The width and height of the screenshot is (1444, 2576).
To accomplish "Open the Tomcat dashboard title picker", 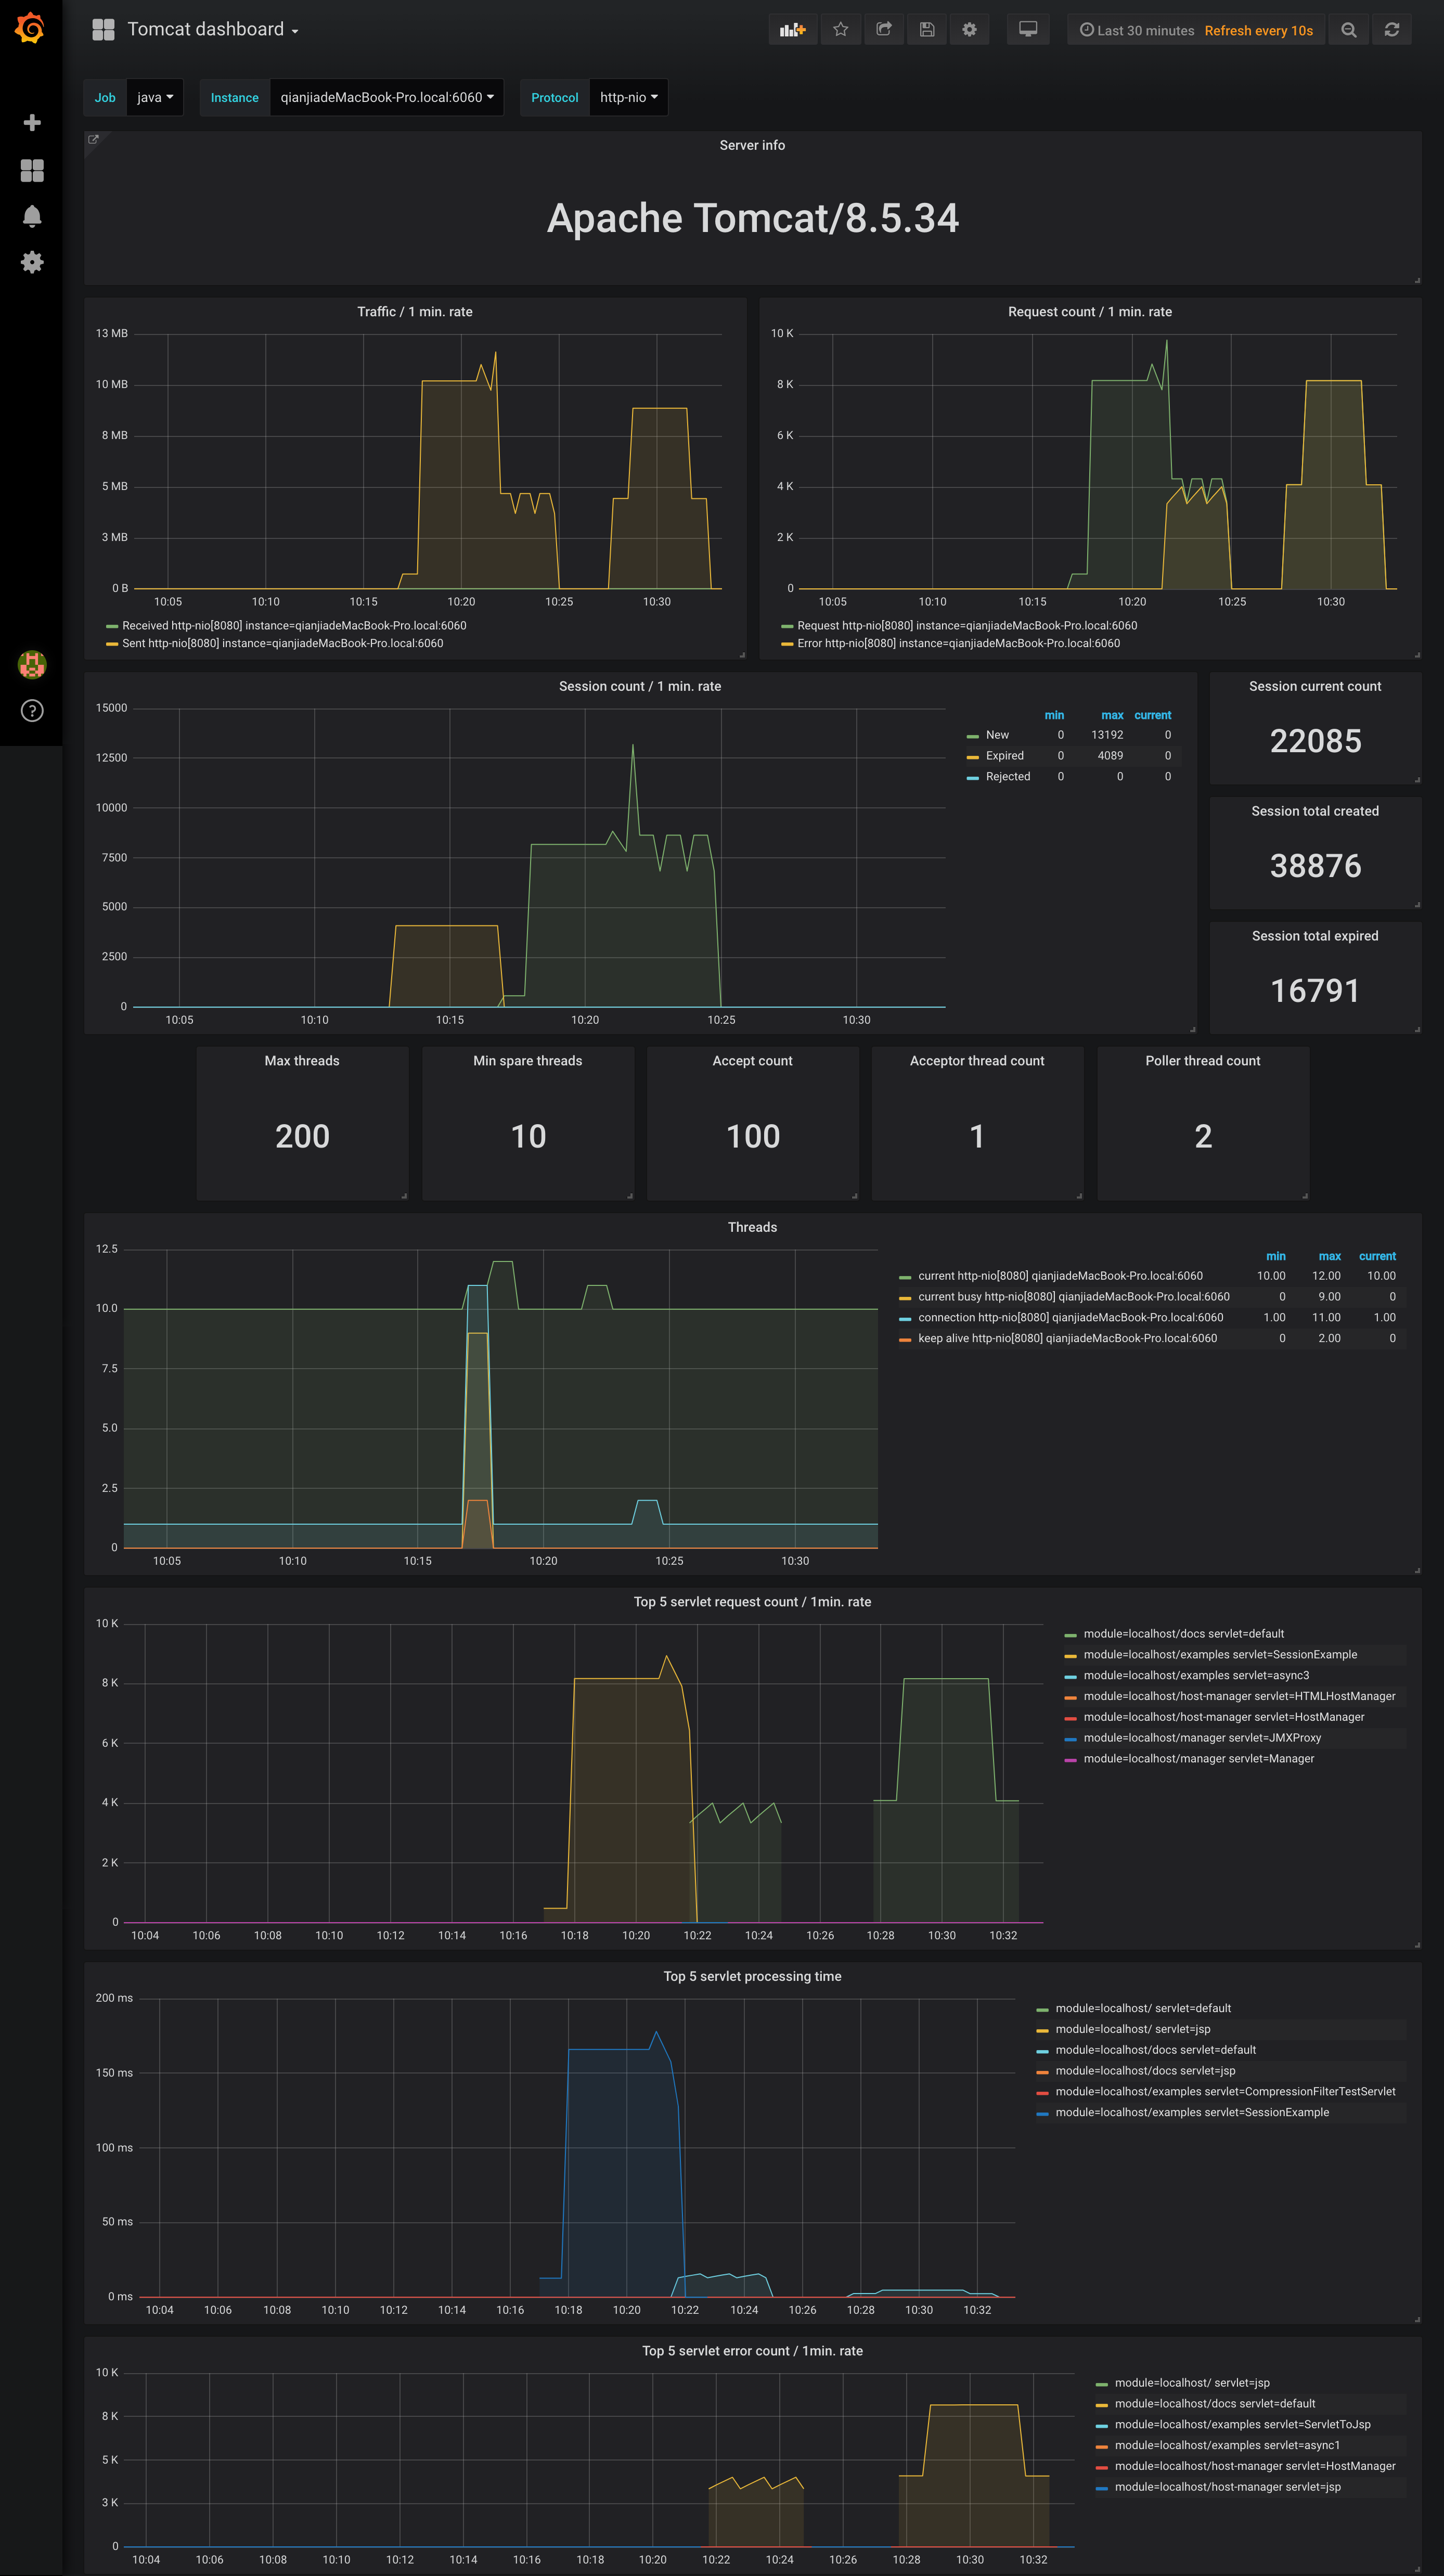I will click(206, 30).
